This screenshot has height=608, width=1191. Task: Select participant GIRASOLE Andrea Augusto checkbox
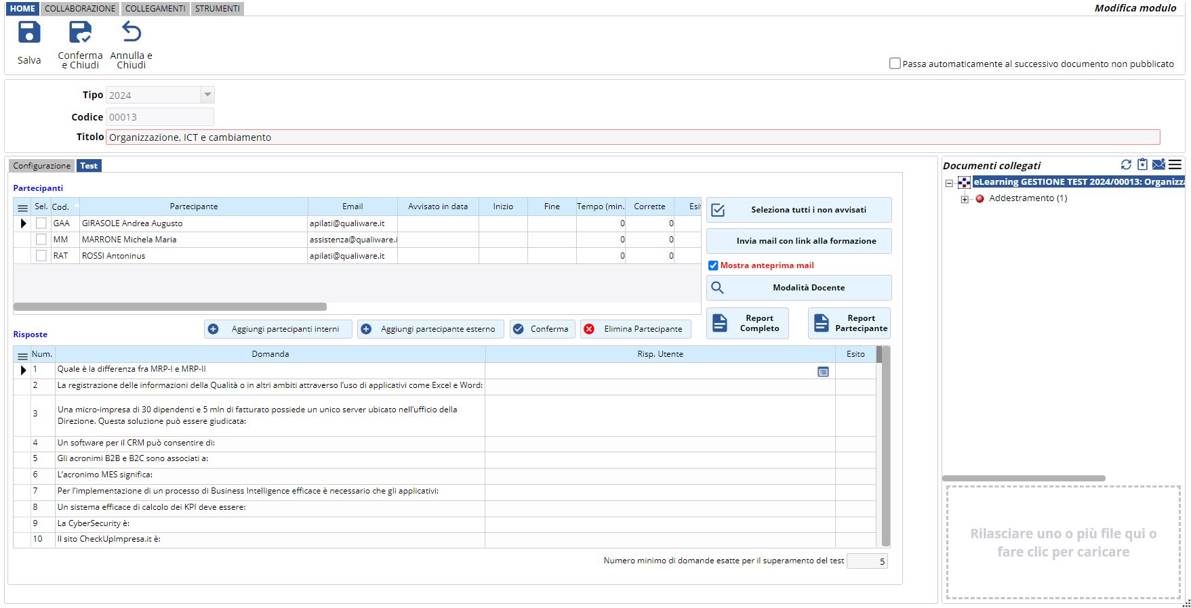point(41,223)
